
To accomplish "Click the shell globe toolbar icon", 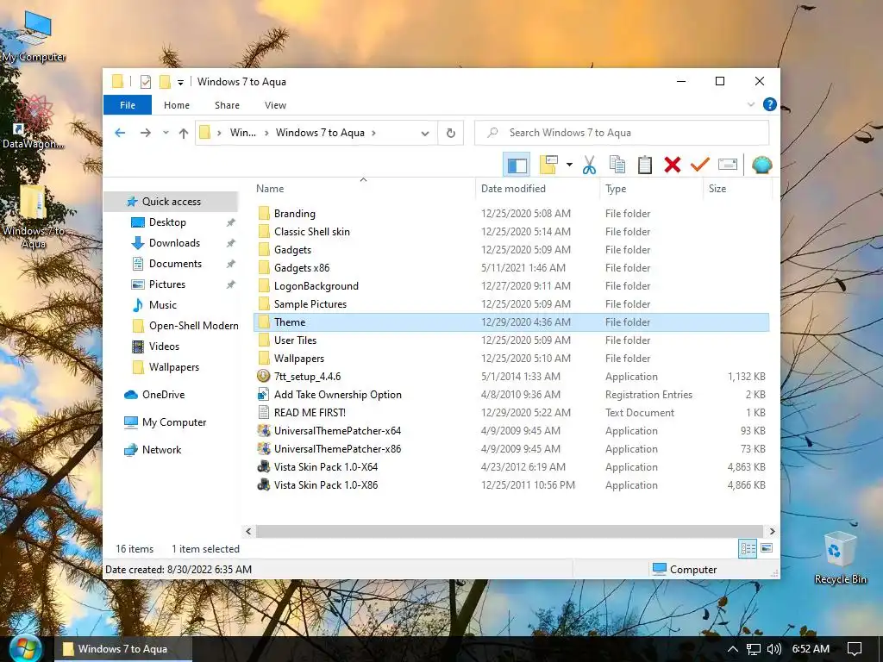I will [x=761, y=165].
